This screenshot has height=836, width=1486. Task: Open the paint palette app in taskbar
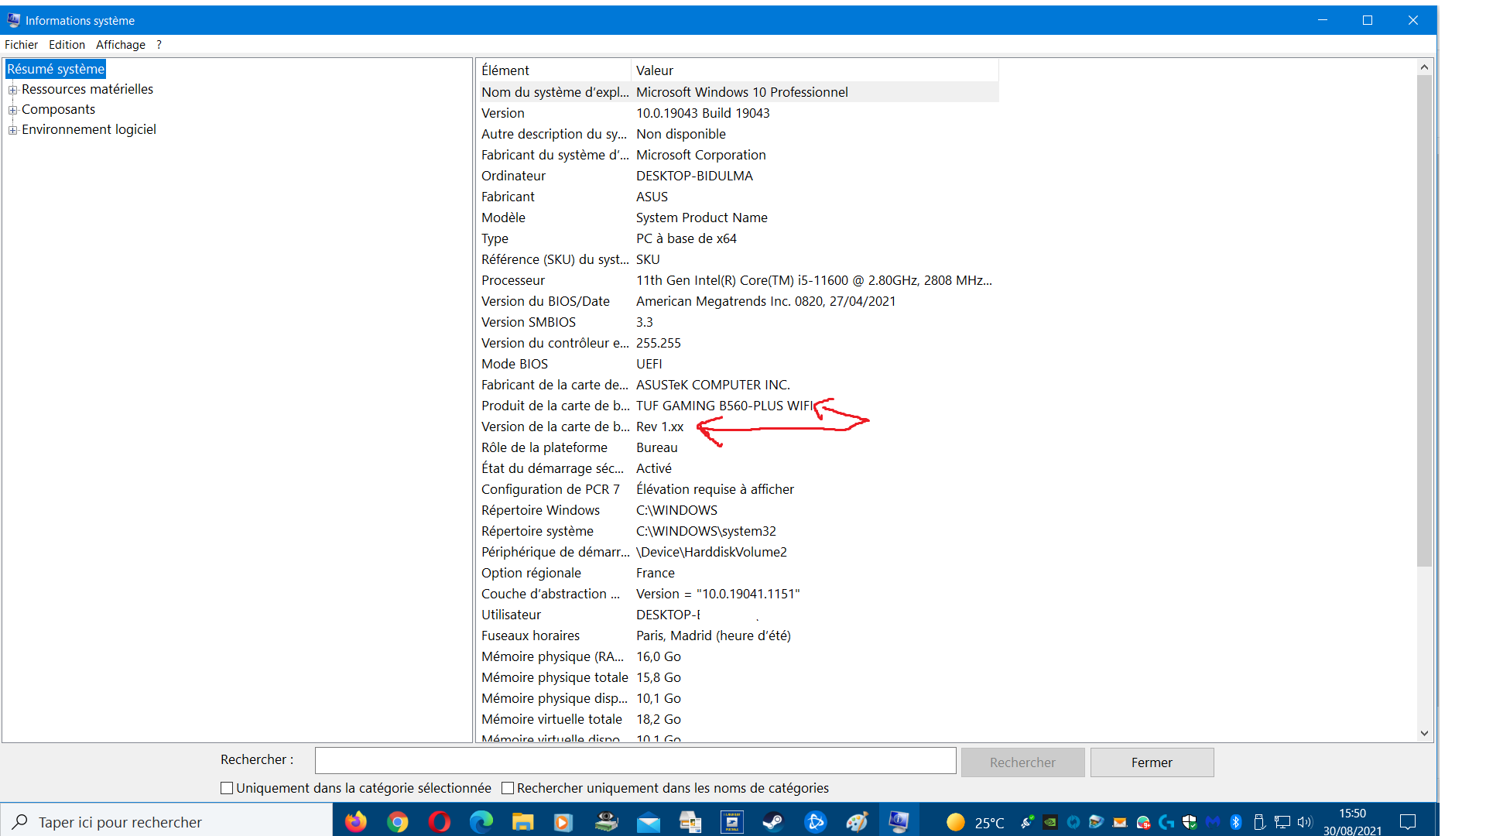click(x=857, y=822)
